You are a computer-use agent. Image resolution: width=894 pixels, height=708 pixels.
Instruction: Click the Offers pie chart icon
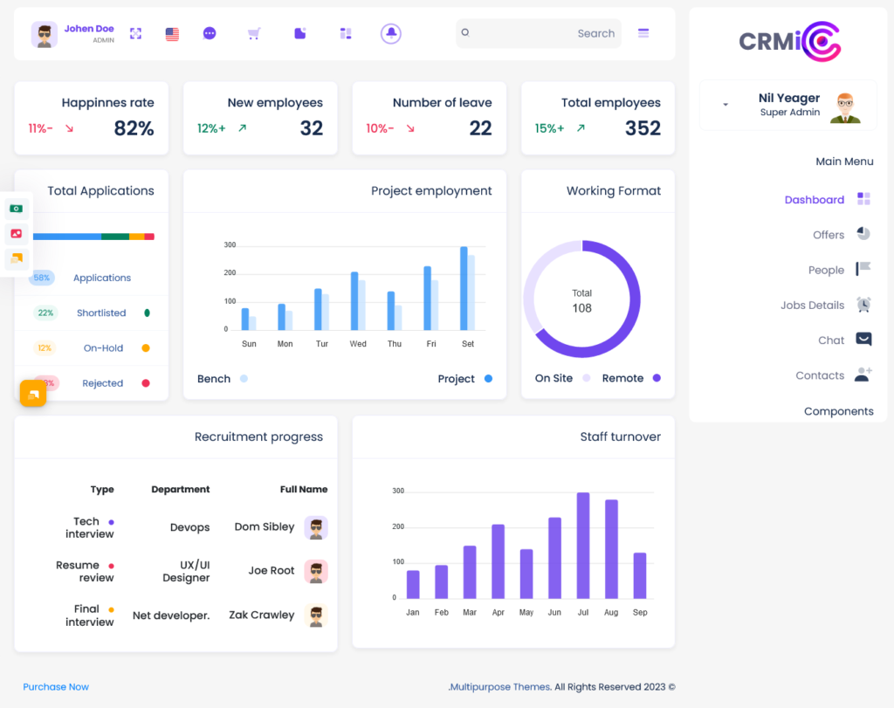tap(863, 233)
